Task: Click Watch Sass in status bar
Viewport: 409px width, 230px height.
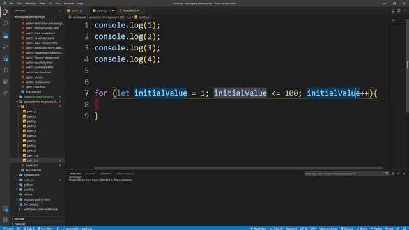Action: [258, 229]
